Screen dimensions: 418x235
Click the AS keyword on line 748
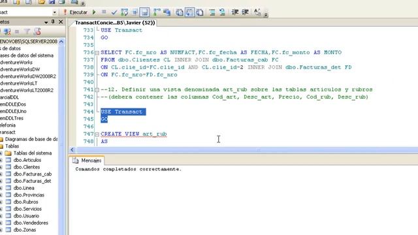point(104,141)
